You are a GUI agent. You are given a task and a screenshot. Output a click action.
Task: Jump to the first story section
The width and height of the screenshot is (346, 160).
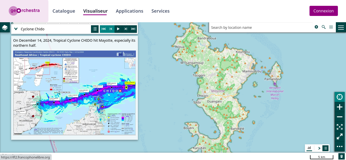pyautogui.click(x=104, y=29)
